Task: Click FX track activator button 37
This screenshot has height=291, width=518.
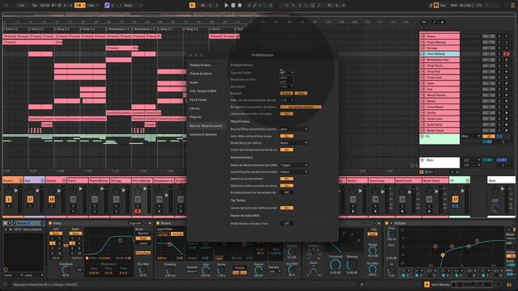Action: coord(455,200)
